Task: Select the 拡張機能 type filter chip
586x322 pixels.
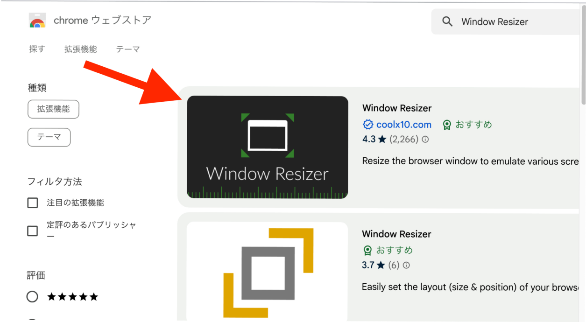Action: pyautogui.click(x=54, y=109)
